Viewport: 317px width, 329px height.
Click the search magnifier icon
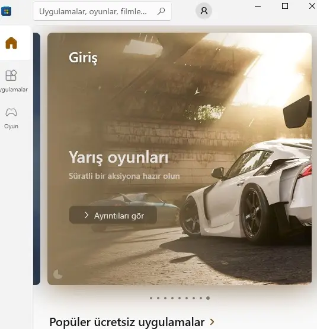point(161,11)
